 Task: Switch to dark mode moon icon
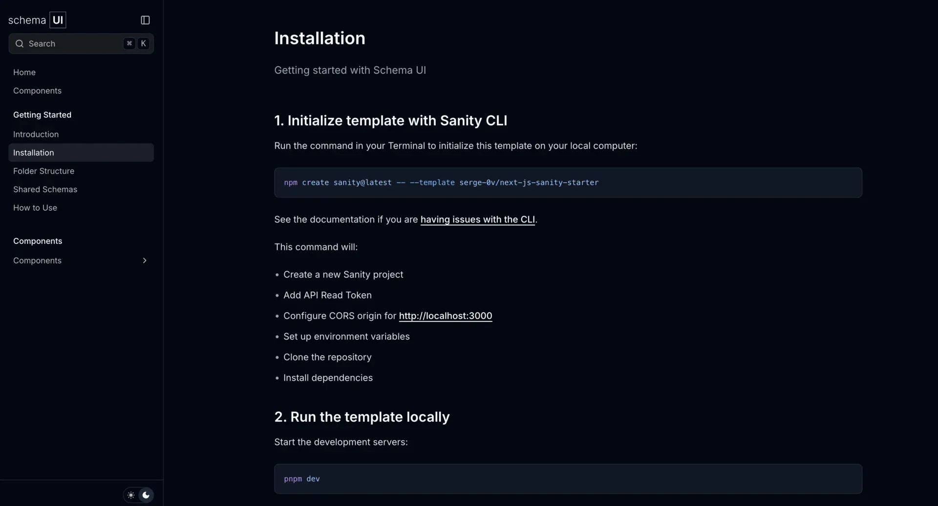click(146, 495)
